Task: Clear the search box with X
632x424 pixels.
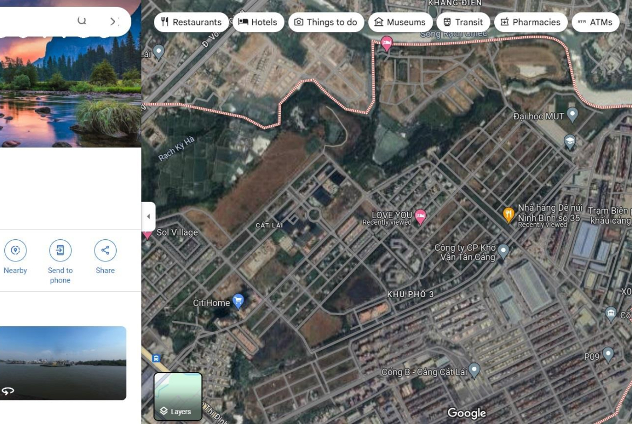Action: coord(113,22)
